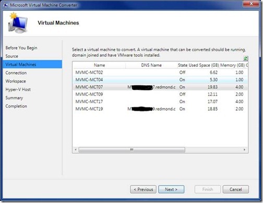Screen dimensions: 263x203
Task: Sort by Used Space (GB) column header
Action: [x=204, y=65]
